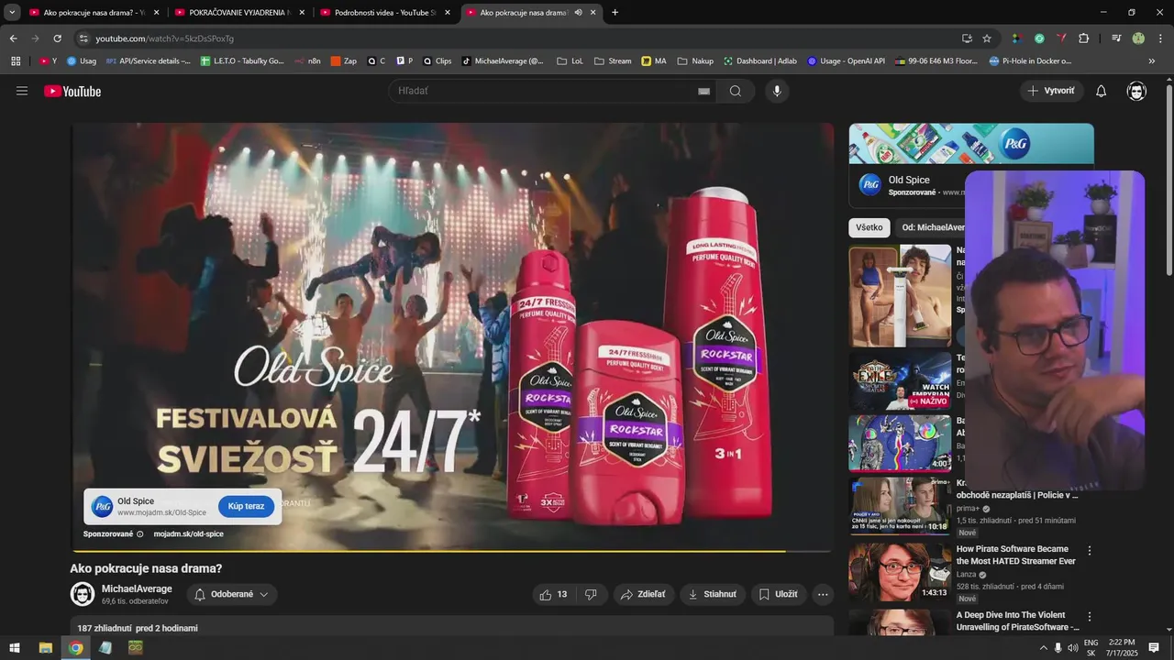Open Pirate Software HATED Streamer thumbnail
The width and height of the screenshot is (1174, 660).
pyautogui.click(x=900, y=573)
